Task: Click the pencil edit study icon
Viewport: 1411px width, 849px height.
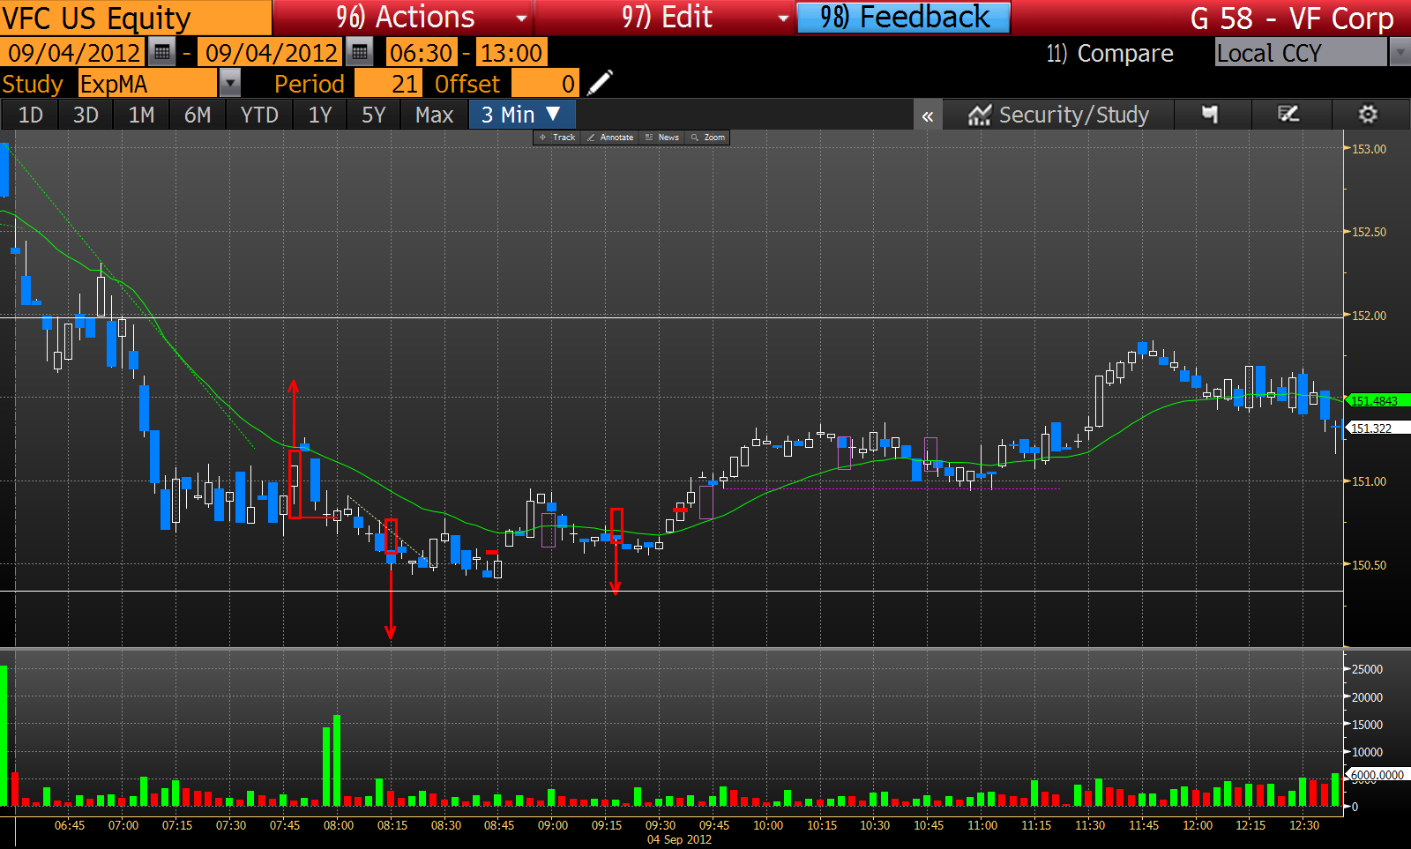Action: (600, 83)
